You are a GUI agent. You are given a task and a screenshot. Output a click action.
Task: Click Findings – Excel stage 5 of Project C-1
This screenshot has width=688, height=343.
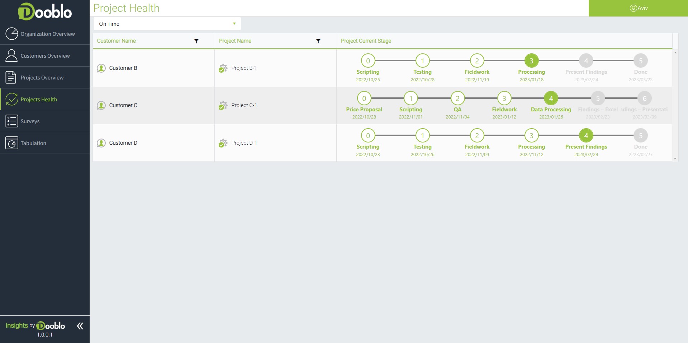pos(598,98)
